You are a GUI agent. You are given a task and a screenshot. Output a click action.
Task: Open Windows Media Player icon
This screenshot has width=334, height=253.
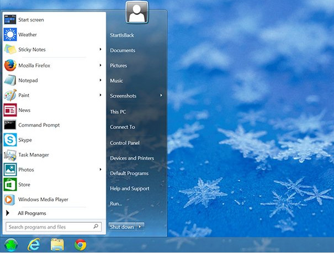(x=9, y=200)
